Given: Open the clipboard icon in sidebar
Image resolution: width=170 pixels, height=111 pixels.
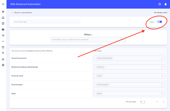Looking at the screenshot, I should [x=3, y=47].
